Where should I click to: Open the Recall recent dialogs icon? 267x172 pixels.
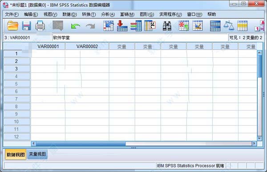[x=58, y=26]
